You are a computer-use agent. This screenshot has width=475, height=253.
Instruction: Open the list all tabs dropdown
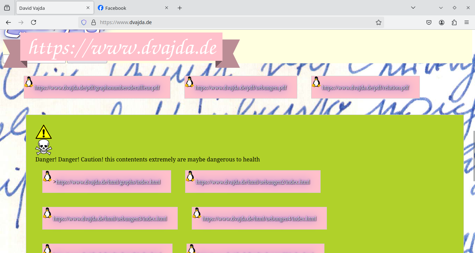coord(413,7)
